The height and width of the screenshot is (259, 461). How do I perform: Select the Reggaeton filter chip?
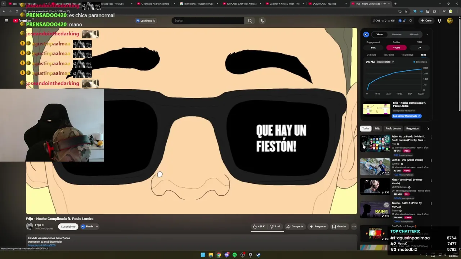tap(412, 128)
